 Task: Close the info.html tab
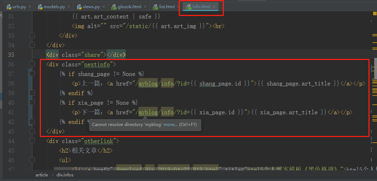(x=214, y=7)
